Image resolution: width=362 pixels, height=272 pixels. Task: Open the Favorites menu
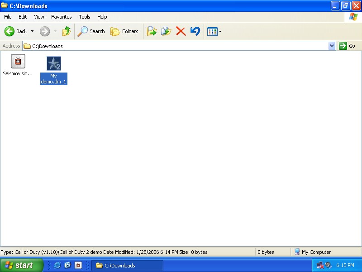pos(61,17)
